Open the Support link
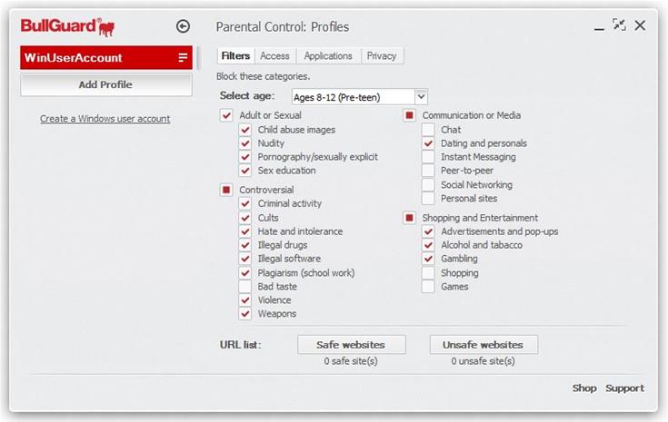Screen dimensions: 668x422 pyautogui.click(x=624, y=388)
